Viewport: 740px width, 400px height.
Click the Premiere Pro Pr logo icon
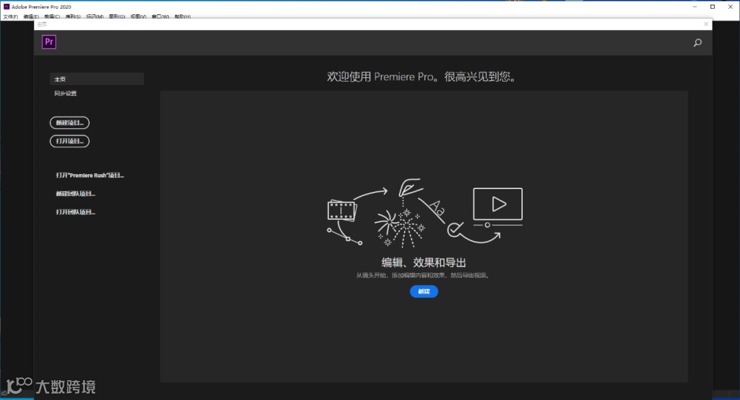49,42
